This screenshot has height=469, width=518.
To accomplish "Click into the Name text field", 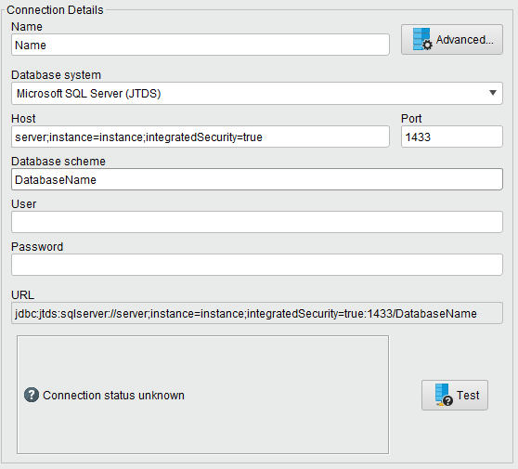I will [x=201, y=45].
